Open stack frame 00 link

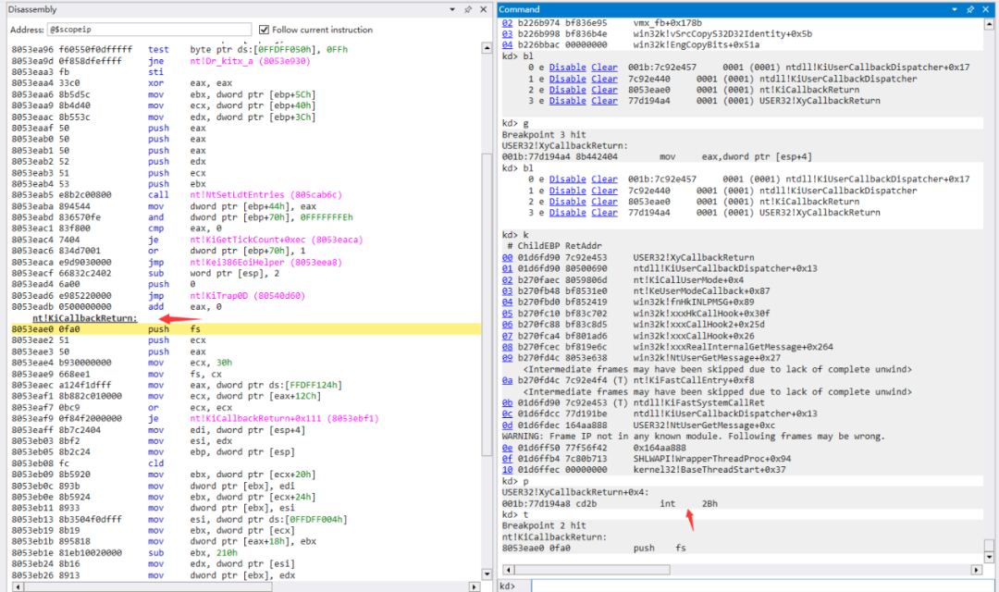(507, 257)
